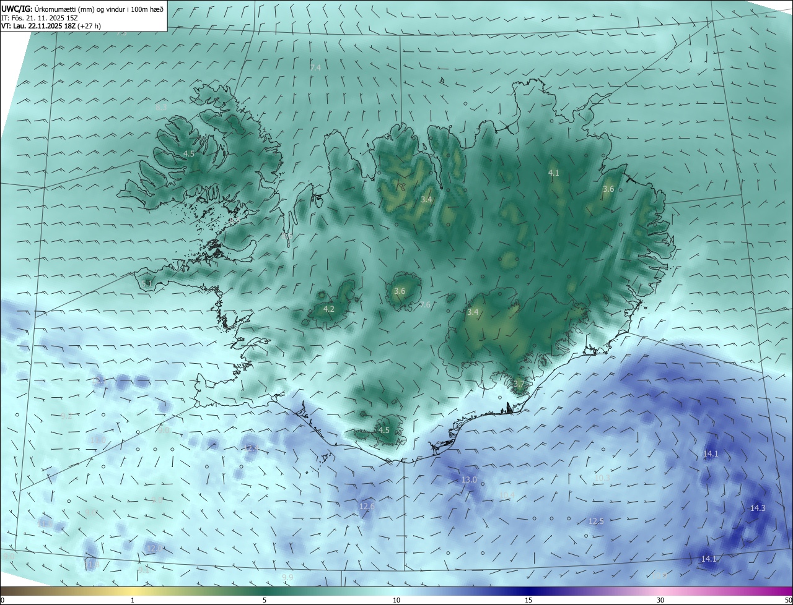Click the 12.6 value label on the map

click(367, 507)
